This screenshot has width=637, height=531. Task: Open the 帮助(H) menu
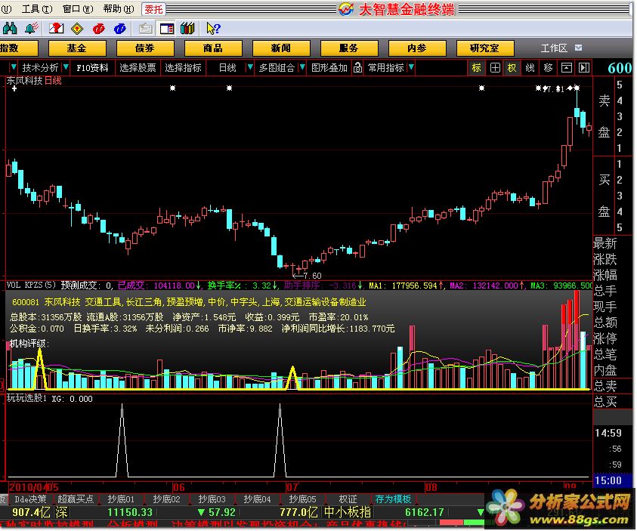(x=118, y=9)
